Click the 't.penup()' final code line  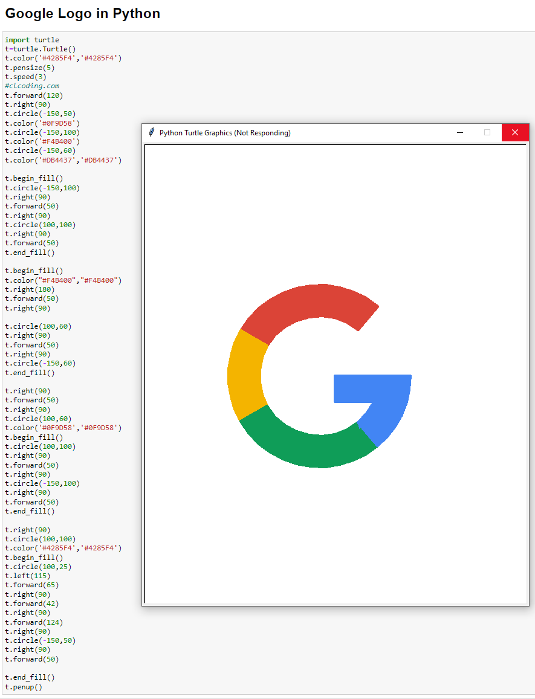pos(24,687)
